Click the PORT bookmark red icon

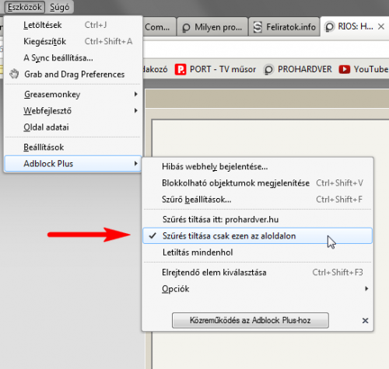coord(180,69)
